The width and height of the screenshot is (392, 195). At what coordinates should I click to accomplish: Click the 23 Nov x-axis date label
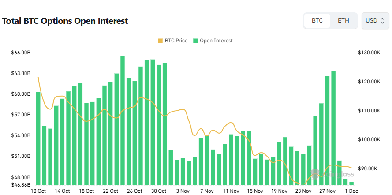click(303, 191)
